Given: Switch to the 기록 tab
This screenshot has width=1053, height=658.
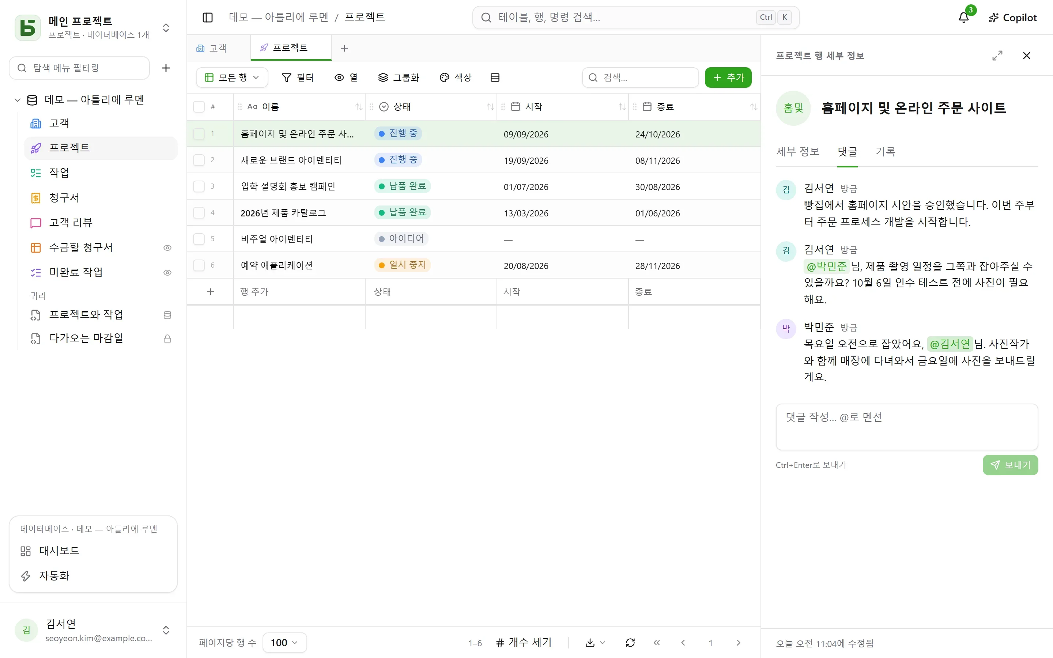Looking at the screenshot, I should [885, 151].
